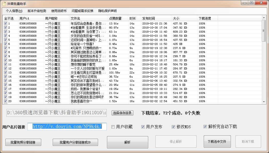Toggle 解析完自动下载 checkbox
269x153 pixels.
click(x=205, y=127)
